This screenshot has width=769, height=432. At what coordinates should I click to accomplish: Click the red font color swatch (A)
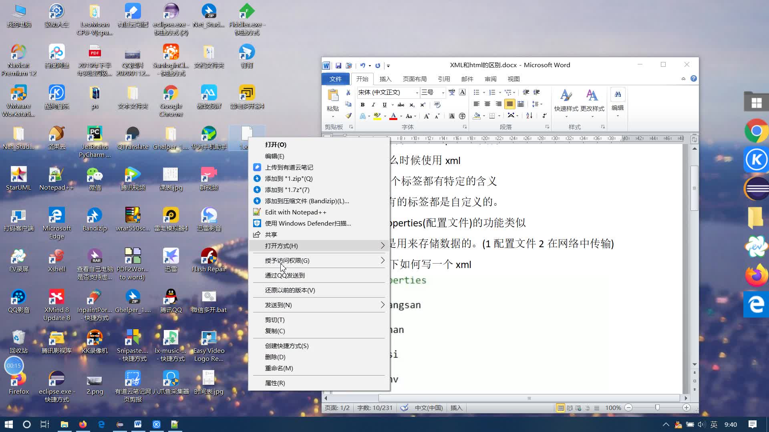(394, 116)
